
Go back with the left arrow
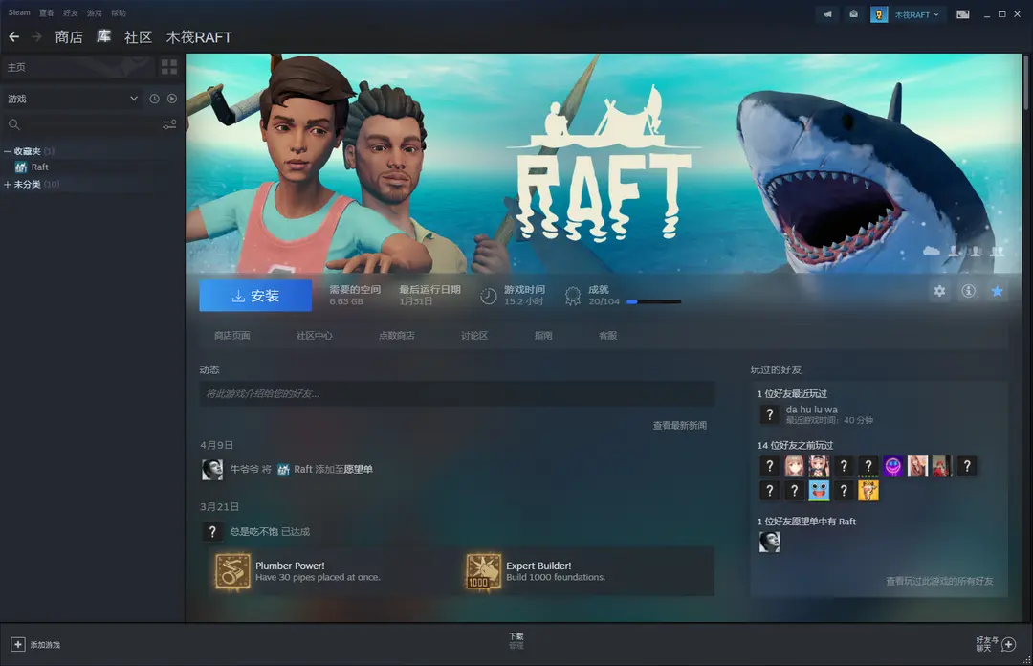pyautogui.click(x=13, y=37)
